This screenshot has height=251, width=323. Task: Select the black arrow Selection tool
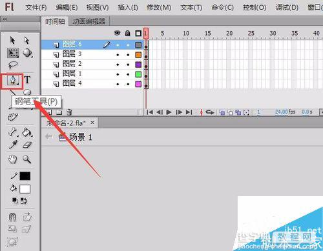point(12,41)
